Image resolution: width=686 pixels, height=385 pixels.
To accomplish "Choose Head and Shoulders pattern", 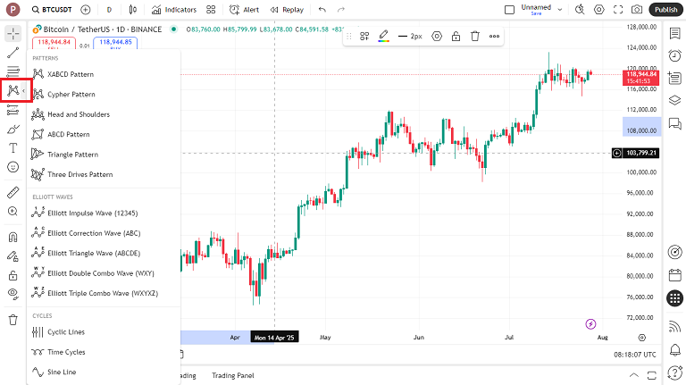I will tap(78, 114).
